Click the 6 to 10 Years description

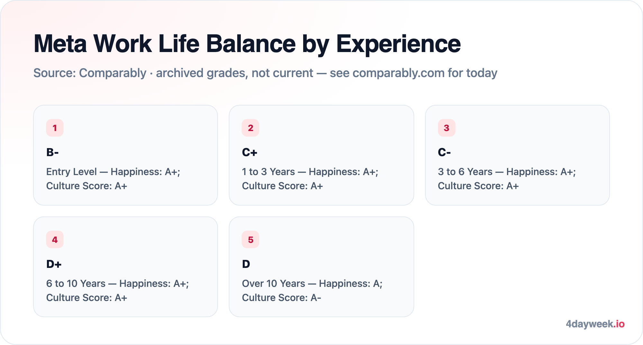[118, 290]
